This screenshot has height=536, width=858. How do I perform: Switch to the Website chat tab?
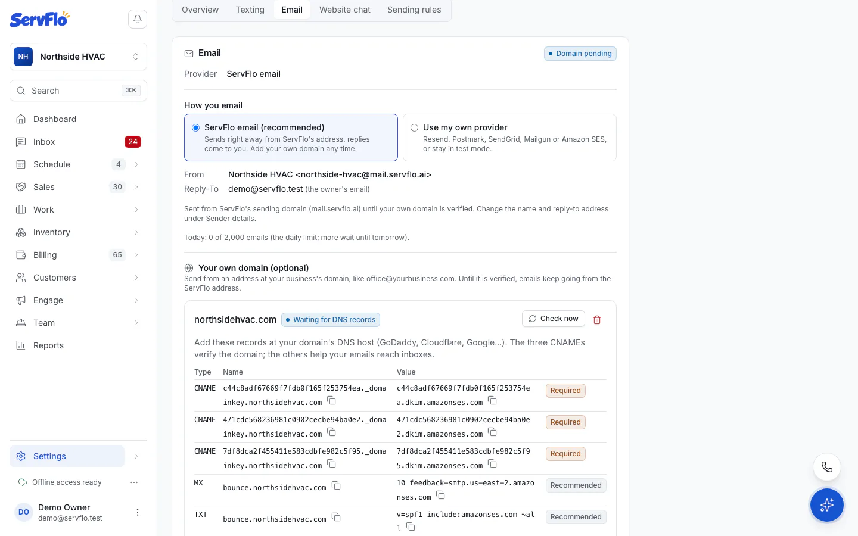tap(345, 10)
